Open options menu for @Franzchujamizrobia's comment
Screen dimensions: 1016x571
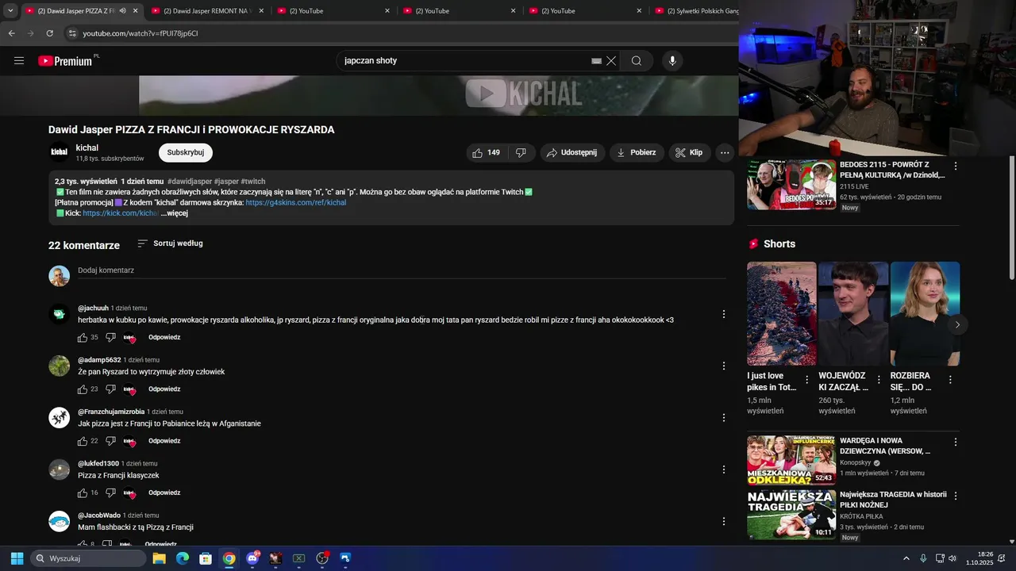(723, 417)
